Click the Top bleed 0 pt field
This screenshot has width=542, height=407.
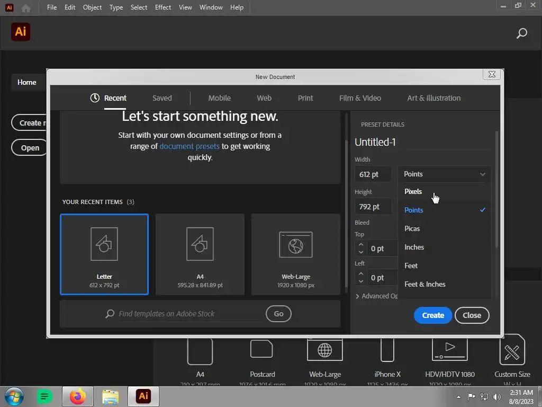383,249
